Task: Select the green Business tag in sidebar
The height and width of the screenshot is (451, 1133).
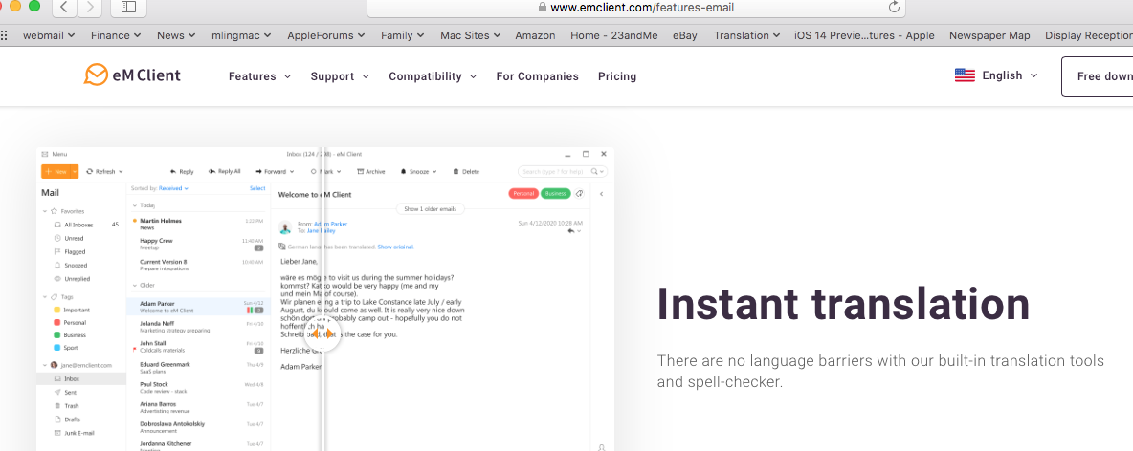Action: click(x=70, y=335)
